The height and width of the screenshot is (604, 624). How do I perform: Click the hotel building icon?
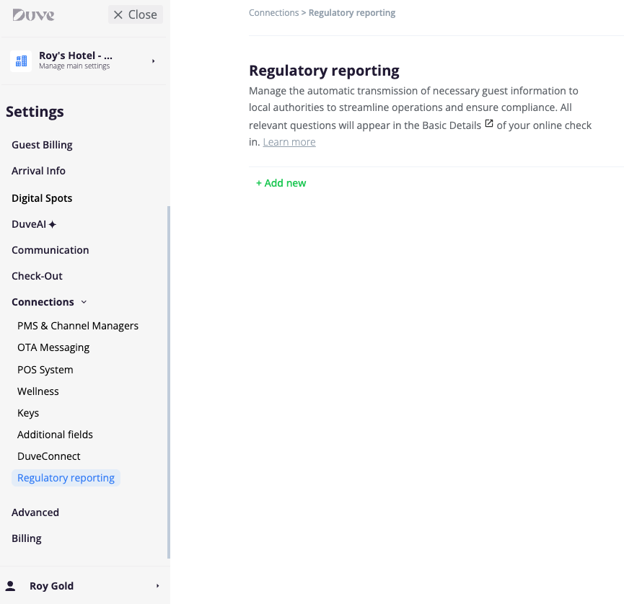click(21, 61)
